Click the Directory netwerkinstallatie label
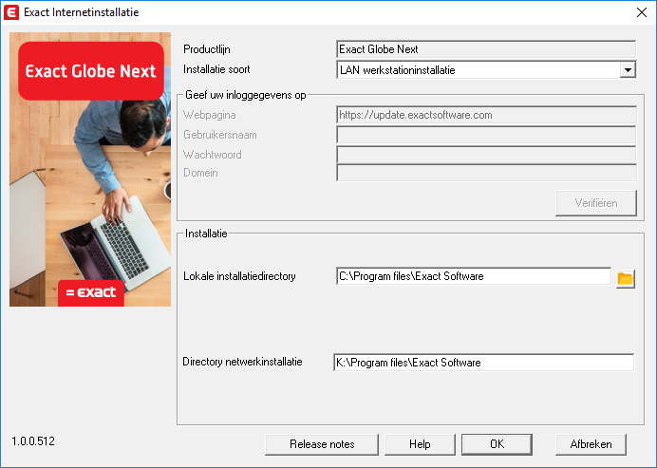This screenshot has height=468, width=657. 242,362
